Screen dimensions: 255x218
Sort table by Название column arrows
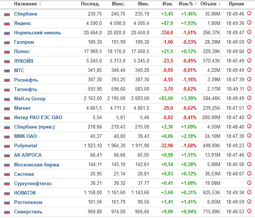(40, 4)
